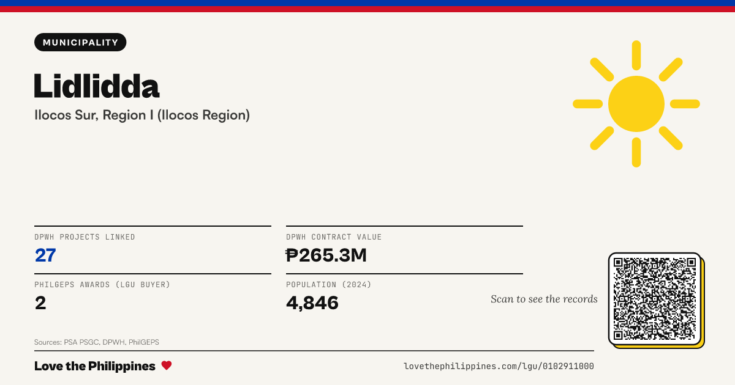Viewport: 735px width, 385px height.
Task: Click the red heart icon
Action: pos(167,365)
